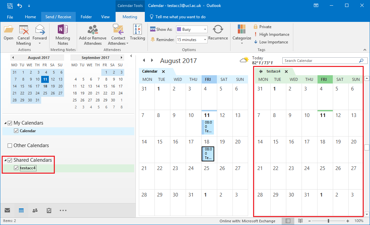The image size is (370, 225).
Task: Open Ribbon Display Options button
Action: pos(316,5)
